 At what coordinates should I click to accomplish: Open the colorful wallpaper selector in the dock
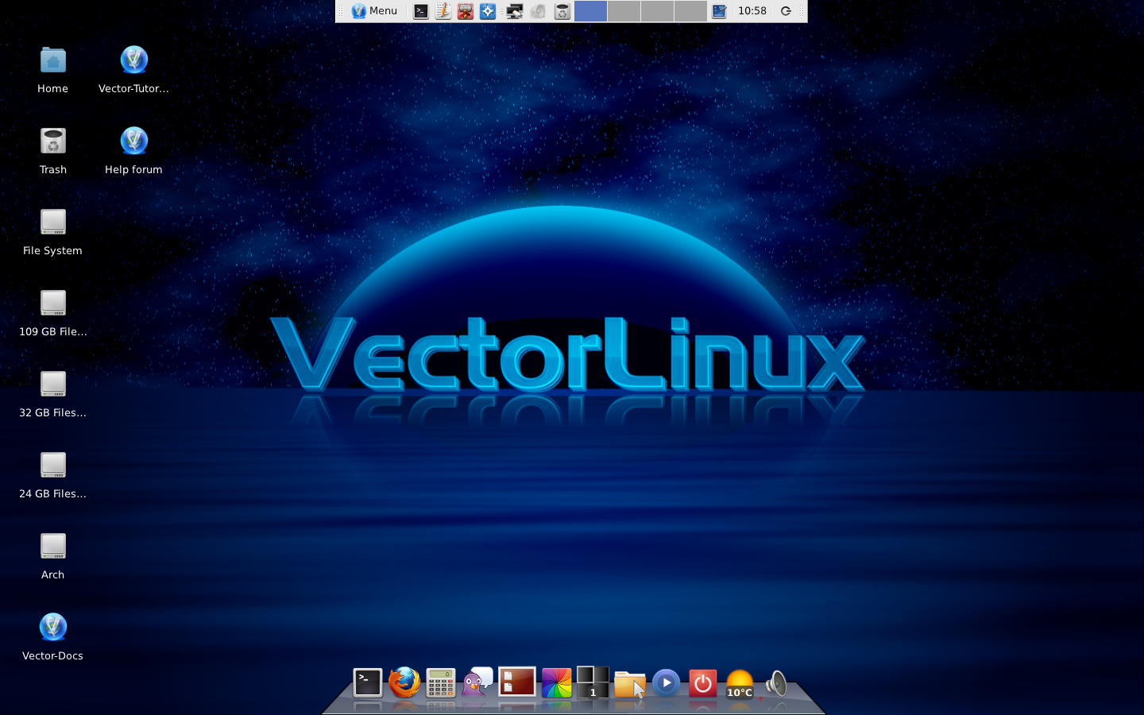tap(556, 683)
